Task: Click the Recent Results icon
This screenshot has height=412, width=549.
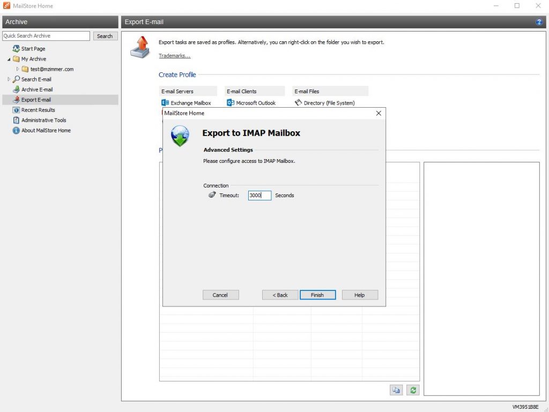Action: point(16,110)
